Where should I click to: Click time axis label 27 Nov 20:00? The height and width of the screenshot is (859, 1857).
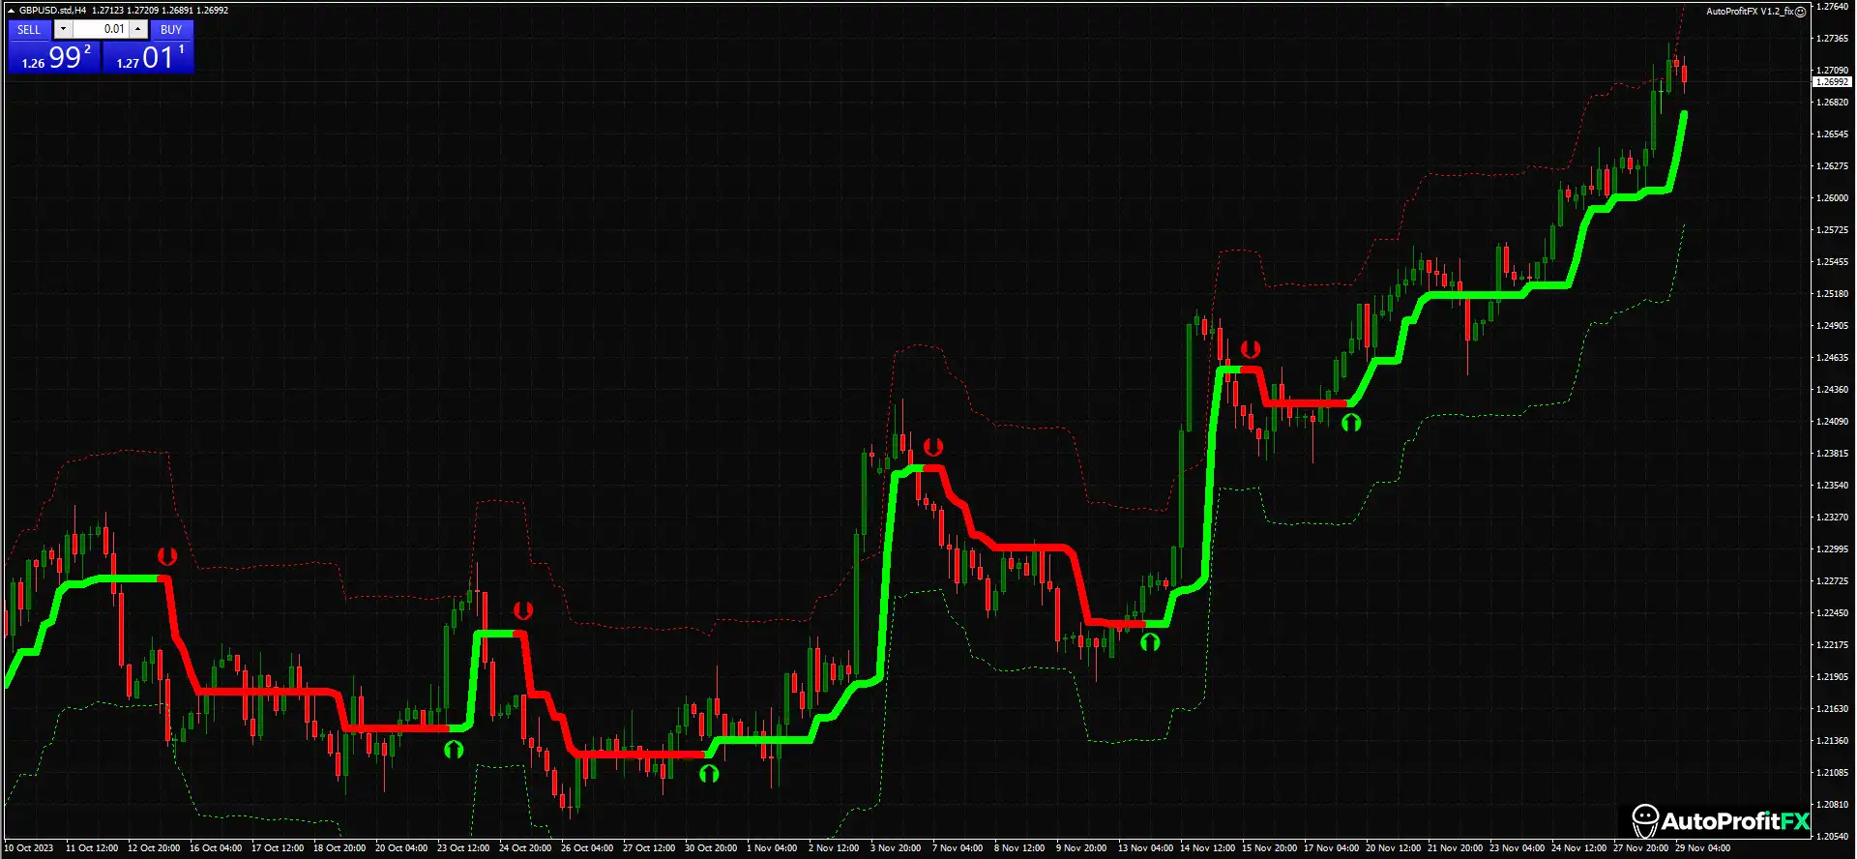[1640, 848]
